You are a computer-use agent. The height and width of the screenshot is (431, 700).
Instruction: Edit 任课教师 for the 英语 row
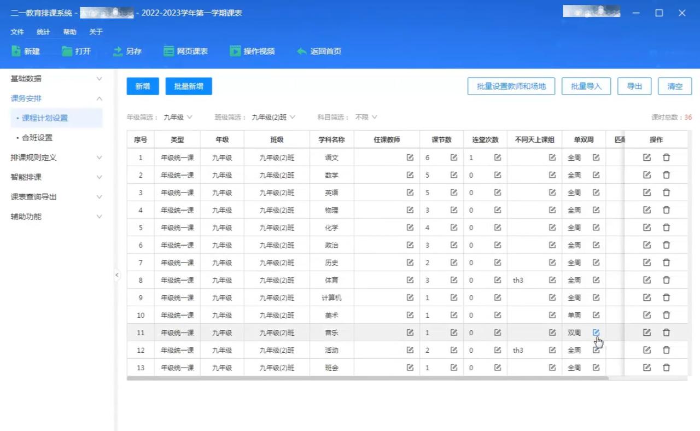tap(410, 193)
